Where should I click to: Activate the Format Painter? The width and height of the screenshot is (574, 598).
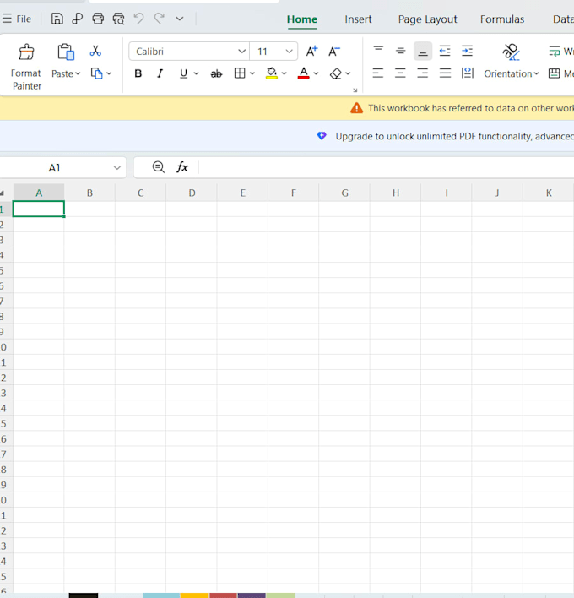click(26, 67)
